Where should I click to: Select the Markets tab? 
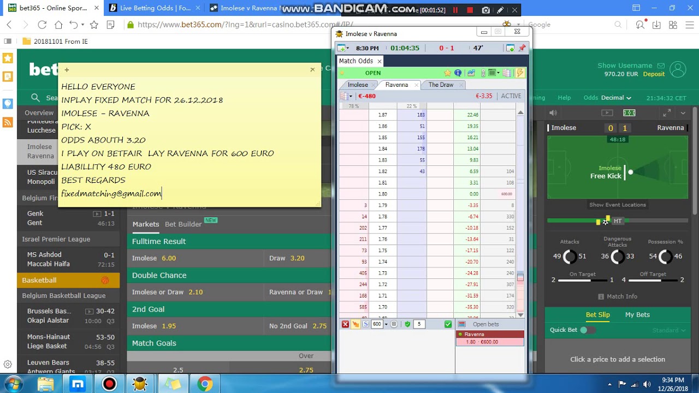[146, 224]
